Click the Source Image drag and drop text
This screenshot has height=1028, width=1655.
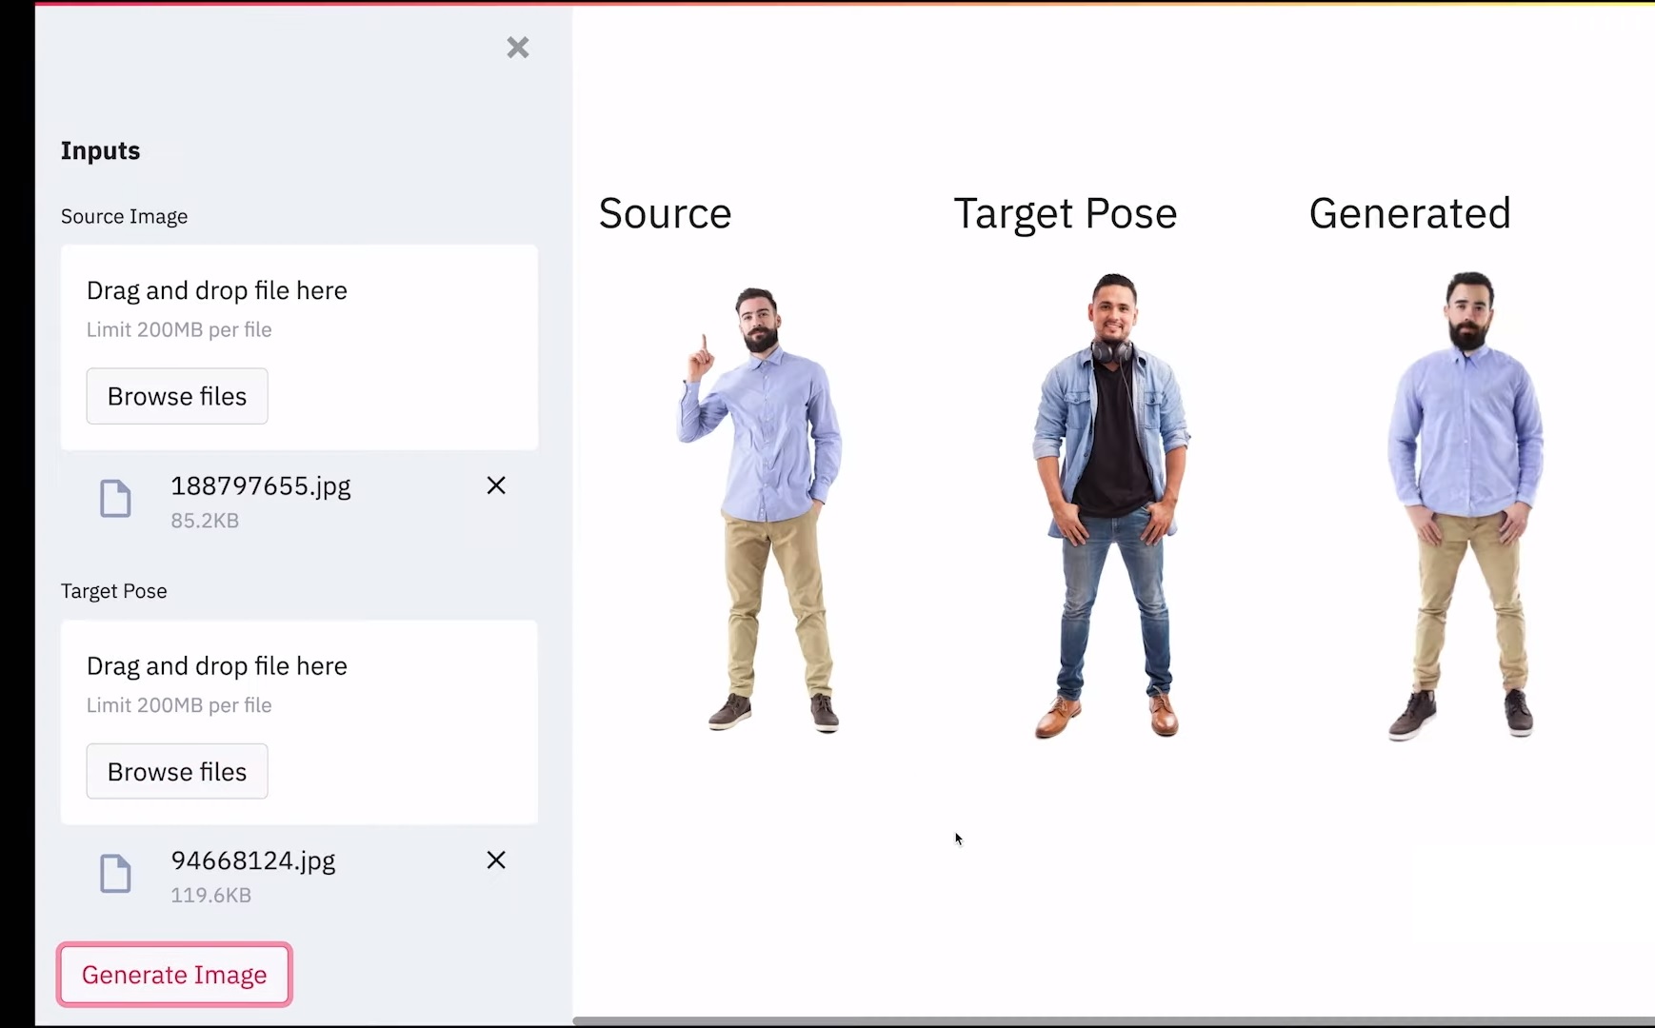coord(217,290)
